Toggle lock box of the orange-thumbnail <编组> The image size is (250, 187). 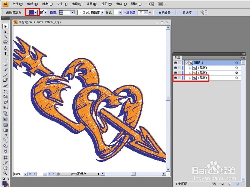179,73
